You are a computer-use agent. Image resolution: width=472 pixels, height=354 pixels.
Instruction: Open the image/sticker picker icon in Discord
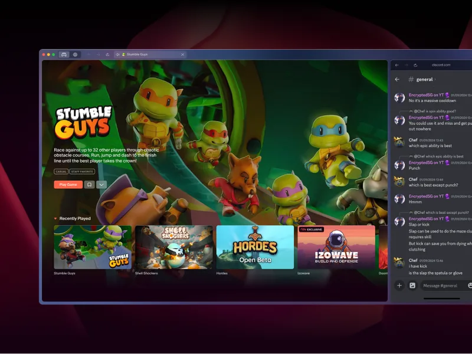[x=412, y=286]
